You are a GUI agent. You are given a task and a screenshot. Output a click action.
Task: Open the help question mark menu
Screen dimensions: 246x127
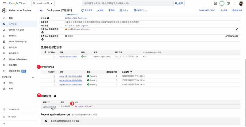pos(228,3)
